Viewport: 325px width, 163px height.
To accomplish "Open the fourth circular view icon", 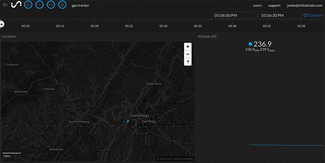I will coord(62,4).
